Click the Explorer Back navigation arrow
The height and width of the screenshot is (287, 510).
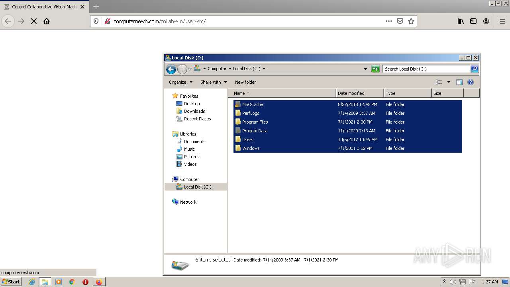tap(171, 69)
